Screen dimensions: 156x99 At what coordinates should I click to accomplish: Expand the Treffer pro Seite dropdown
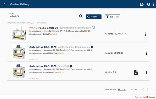tap(122, 89)
